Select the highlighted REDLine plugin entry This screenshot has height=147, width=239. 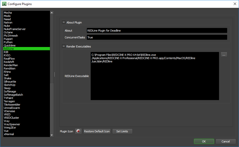point(27,49)
